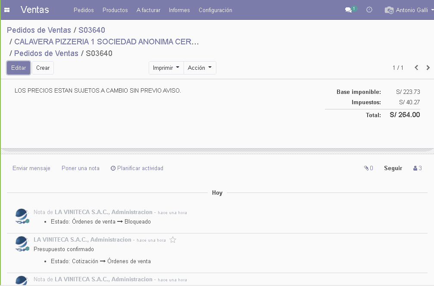434x286 pixels.
Task: Toggle Seguir to follow this order
Action: pyautogui.click(x=393, y=168)
